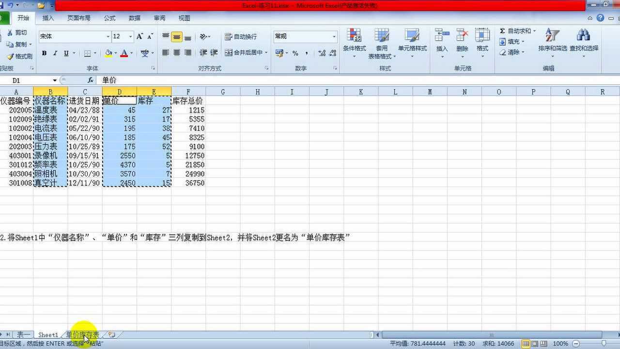Click the Delete cells (删除) icon
This screenshot has height=349, width=620.
[x=463, y=35]
